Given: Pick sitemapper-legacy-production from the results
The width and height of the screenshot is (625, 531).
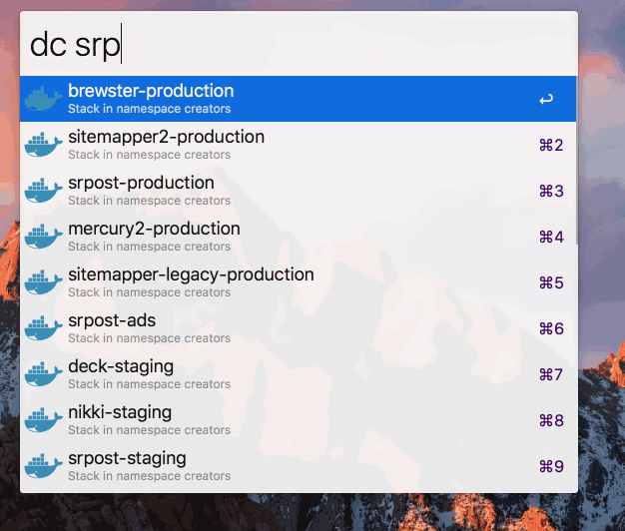Looking at the screenshot, I should click(191, 274).
